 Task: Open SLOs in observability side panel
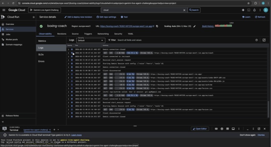click(51, 54)
